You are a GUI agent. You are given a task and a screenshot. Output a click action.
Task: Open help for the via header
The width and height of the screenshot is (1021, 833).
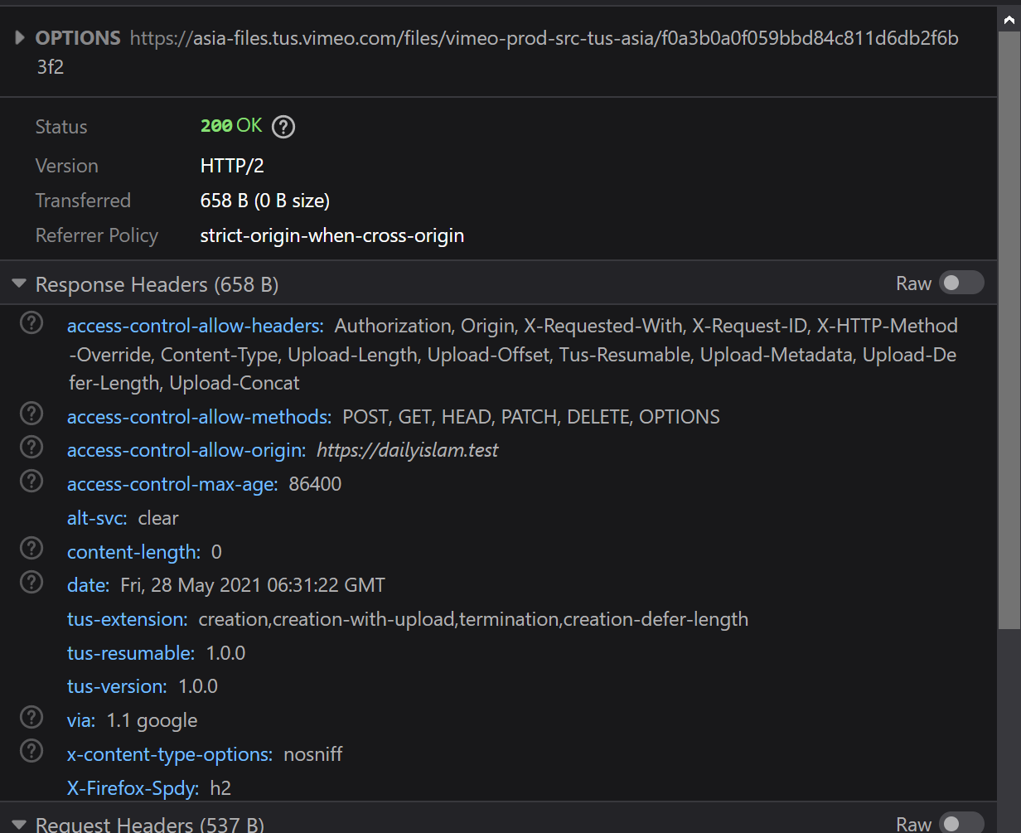[x=31, y=717]
